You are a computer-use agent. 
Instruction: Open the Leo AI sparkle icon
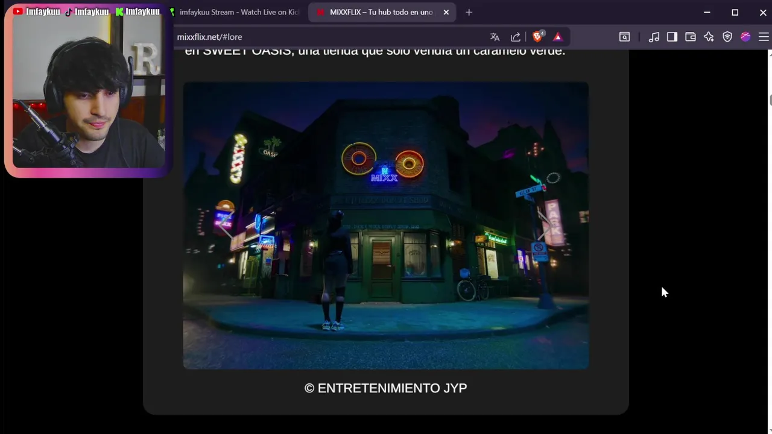[x=709, y=37]
